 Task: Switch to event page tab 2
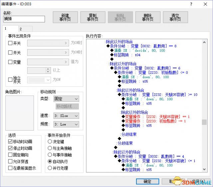[x=21, y=29]
